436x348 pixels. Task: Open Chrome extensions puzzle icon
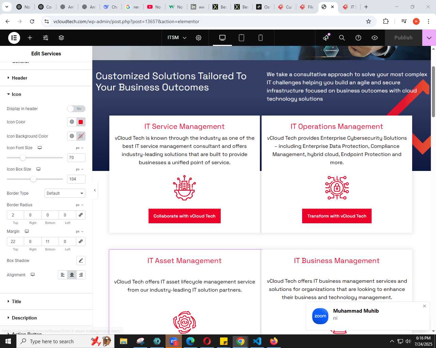pyautogui.click(x=386, y=21)
